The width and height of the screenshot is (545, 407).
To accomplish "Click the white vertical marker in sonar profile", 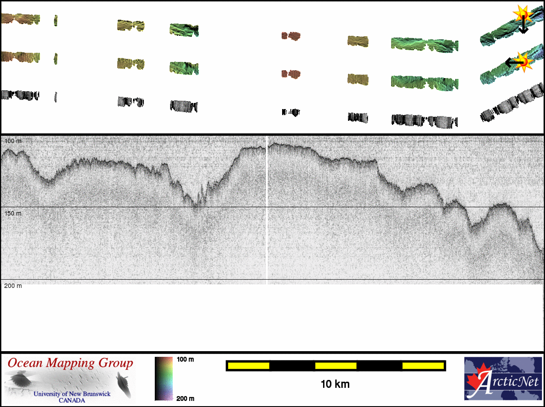I will pos(266,209).
